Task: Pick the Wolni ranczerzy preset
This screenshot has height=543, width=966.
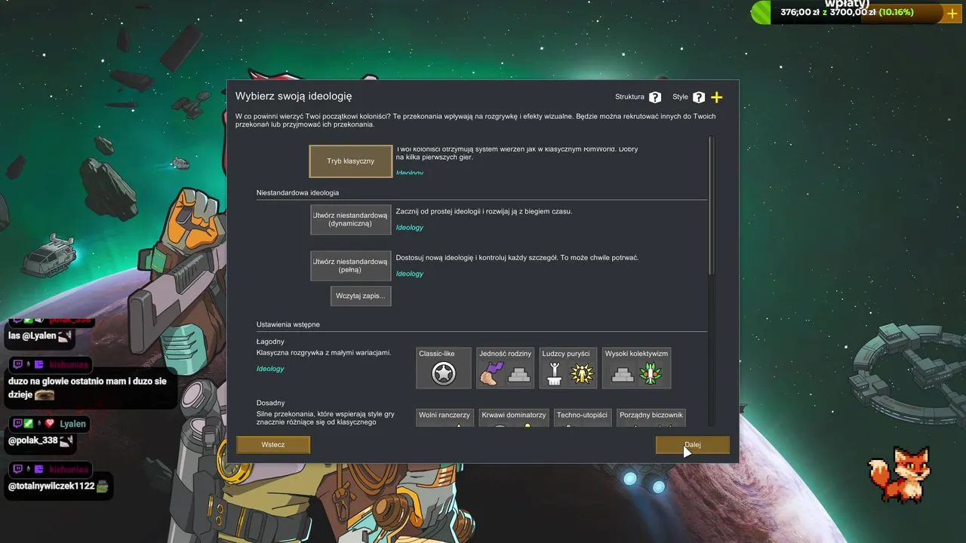Action: (x=444, y=418)
